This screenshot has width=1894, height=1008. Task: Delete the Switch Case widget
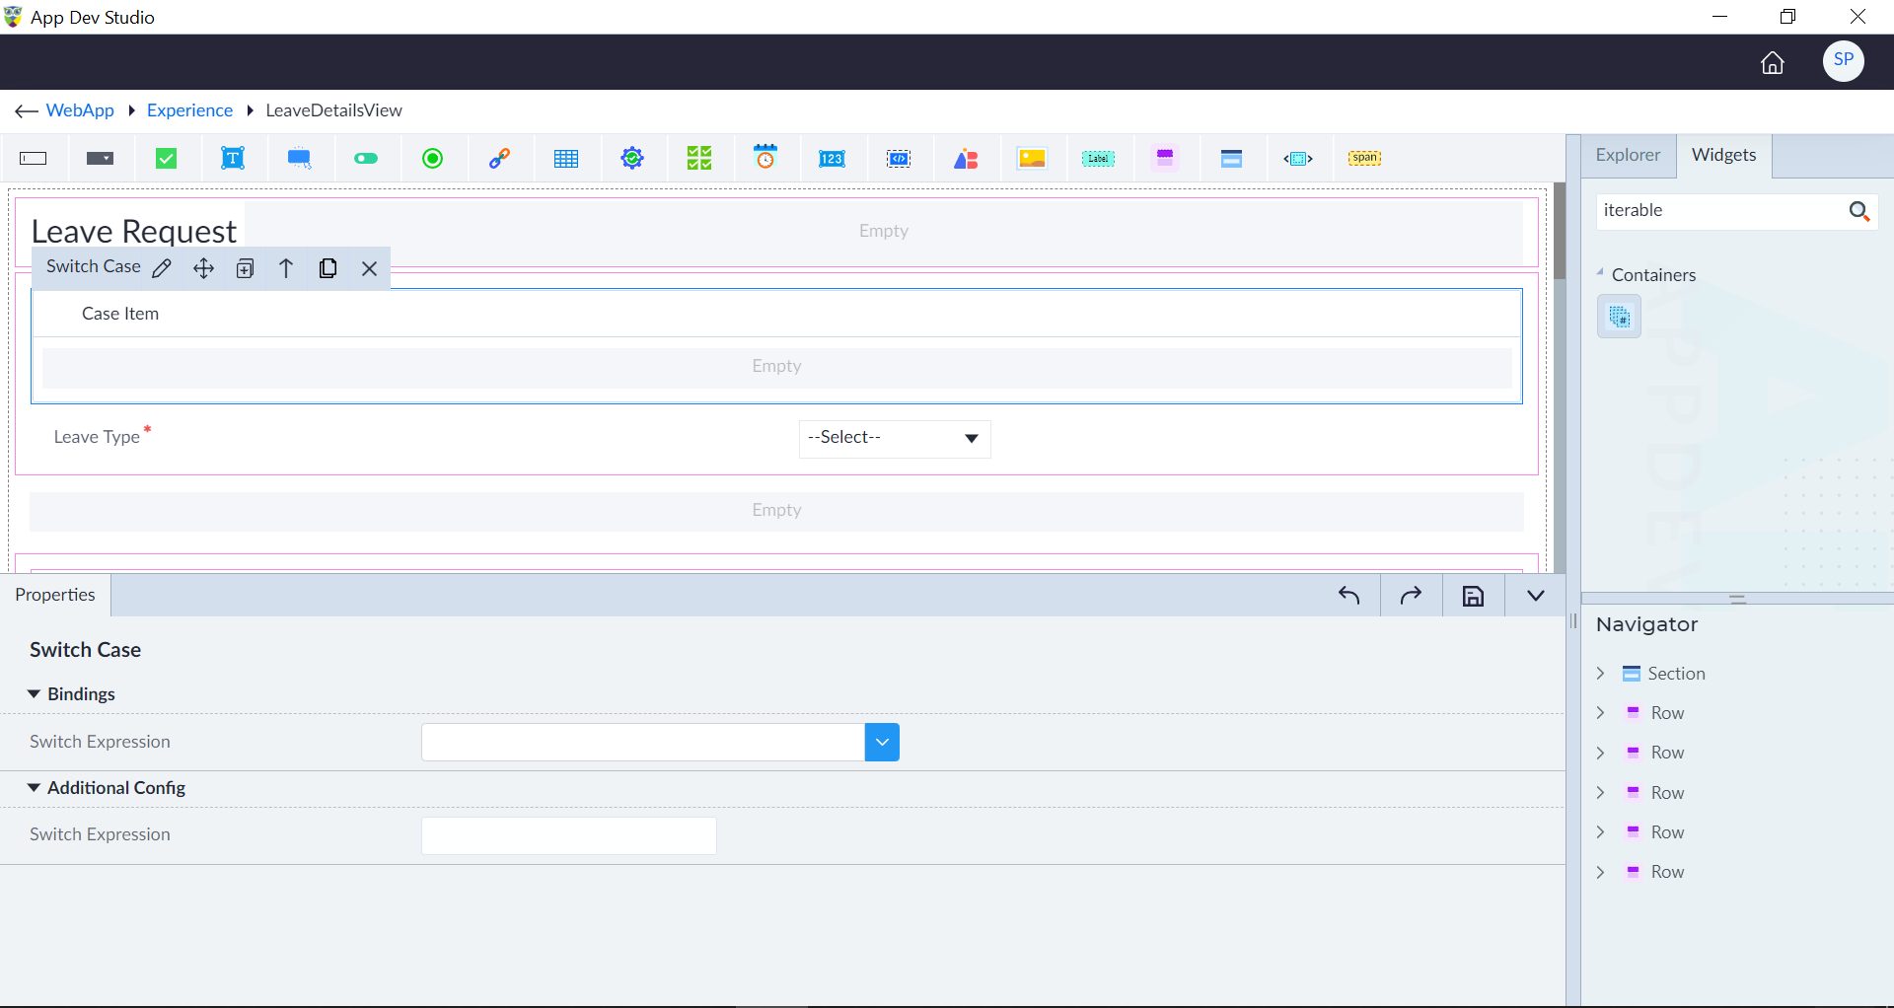pyautogui.click(x=370, y=268)
